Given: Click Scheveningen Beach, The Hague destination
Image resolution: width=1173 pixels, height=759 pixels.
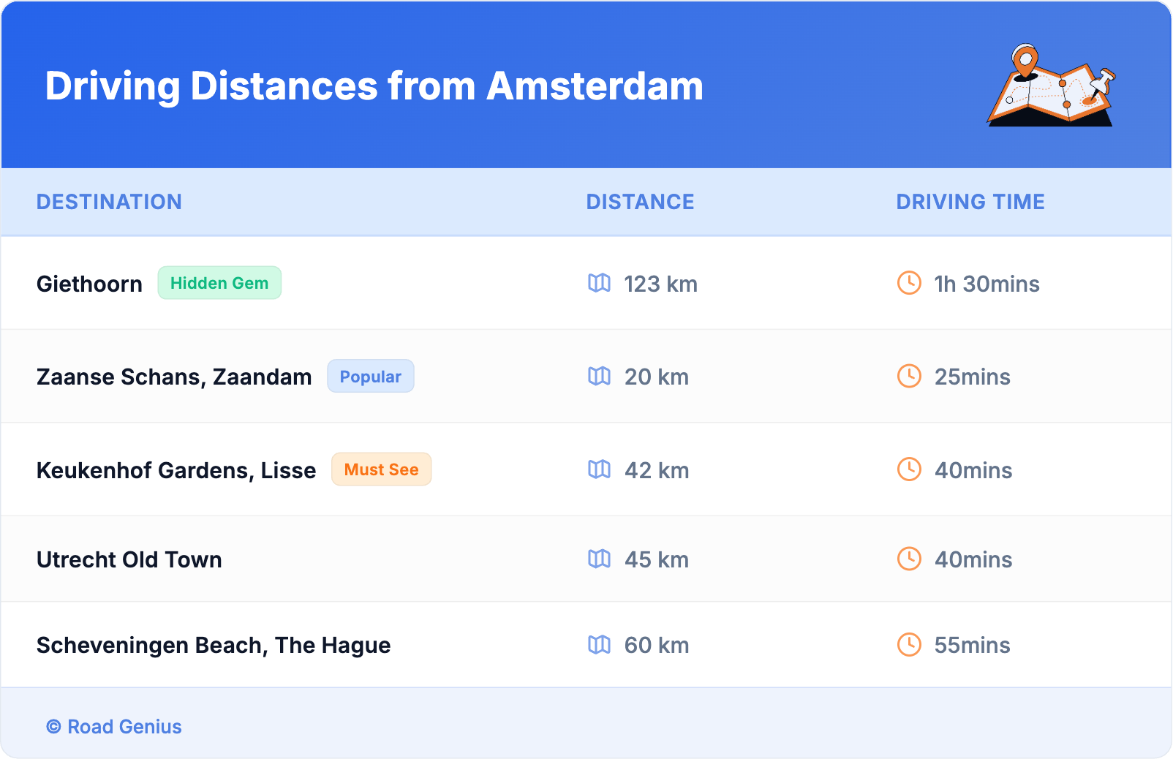Looking at the screenshot, I should pyautogui.click(x=213, y=645).
